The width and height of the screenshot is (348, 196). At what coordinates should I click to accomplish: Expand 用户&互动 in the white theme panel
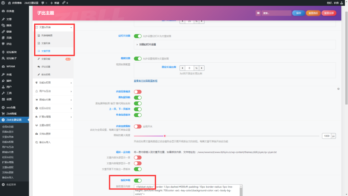[53, 91]
